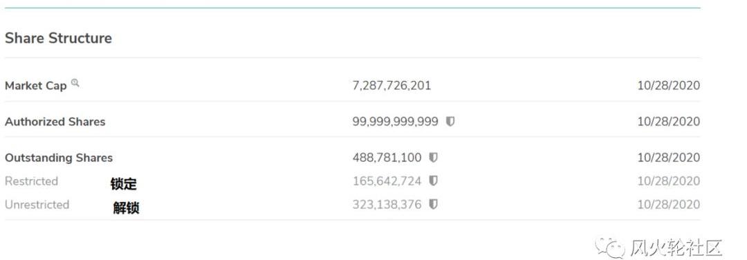Click the Market Cap label
The height and width of the screenshot is (260, 747).
(36, 86)
